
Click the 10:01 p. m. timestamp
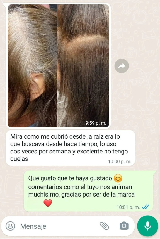[x=128, y=207]
